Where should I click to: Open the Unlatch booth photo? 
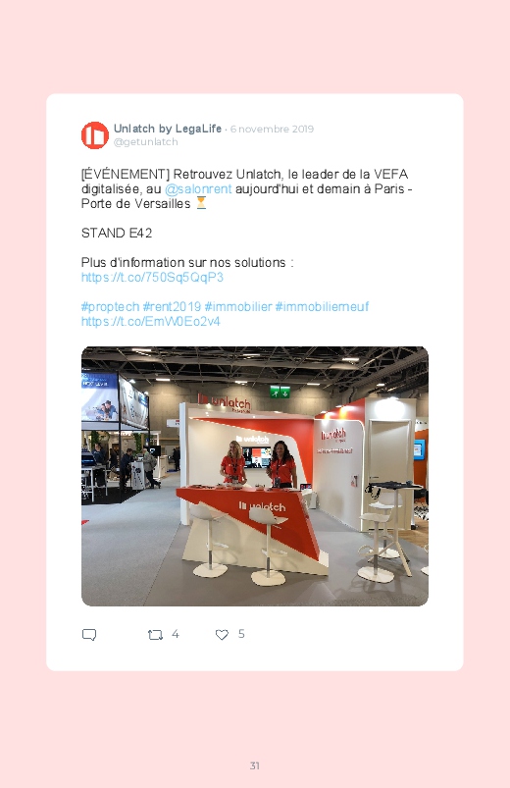(x=255, y=476)
